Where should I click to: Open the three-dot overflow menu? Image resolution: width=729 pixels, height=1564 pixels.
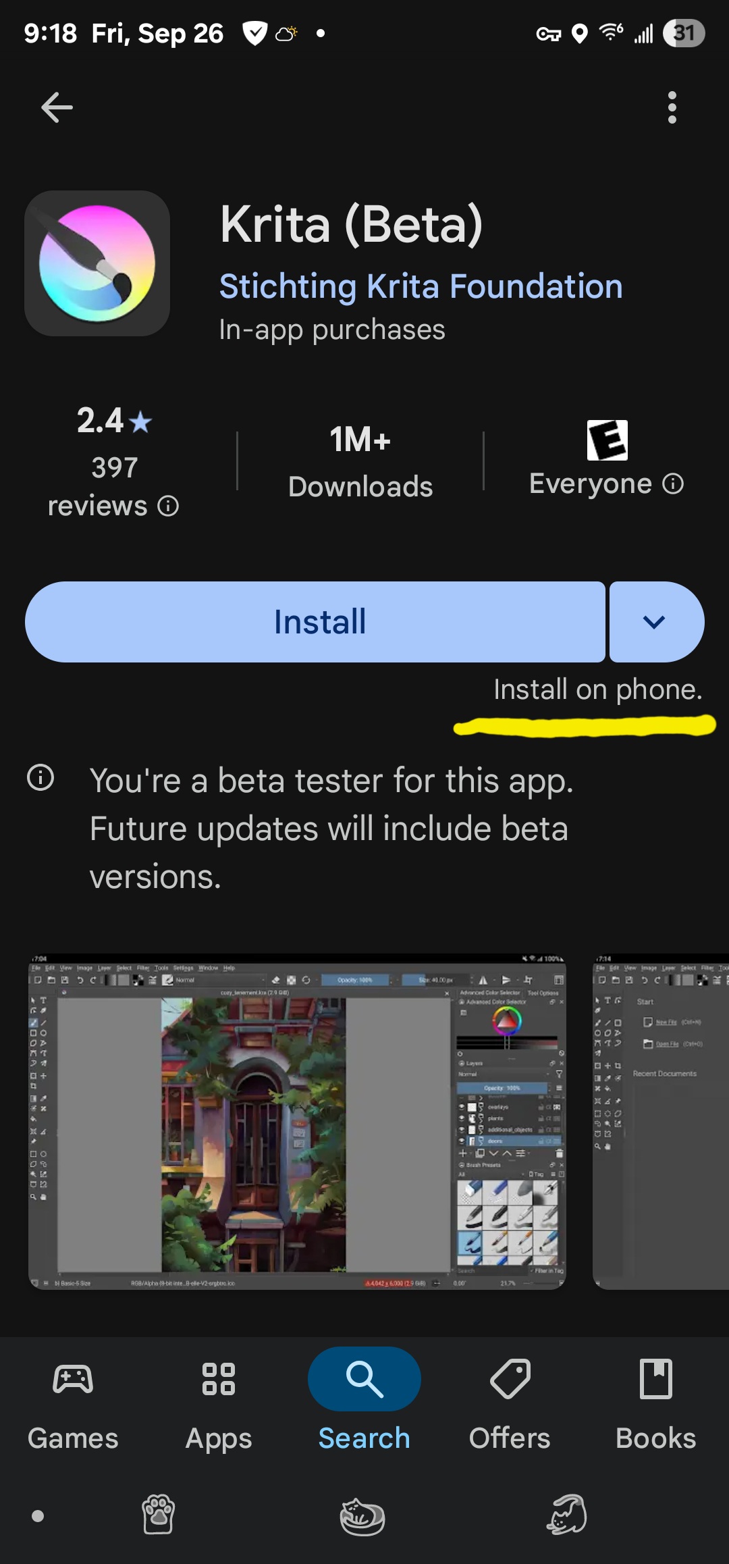point(672,107)
